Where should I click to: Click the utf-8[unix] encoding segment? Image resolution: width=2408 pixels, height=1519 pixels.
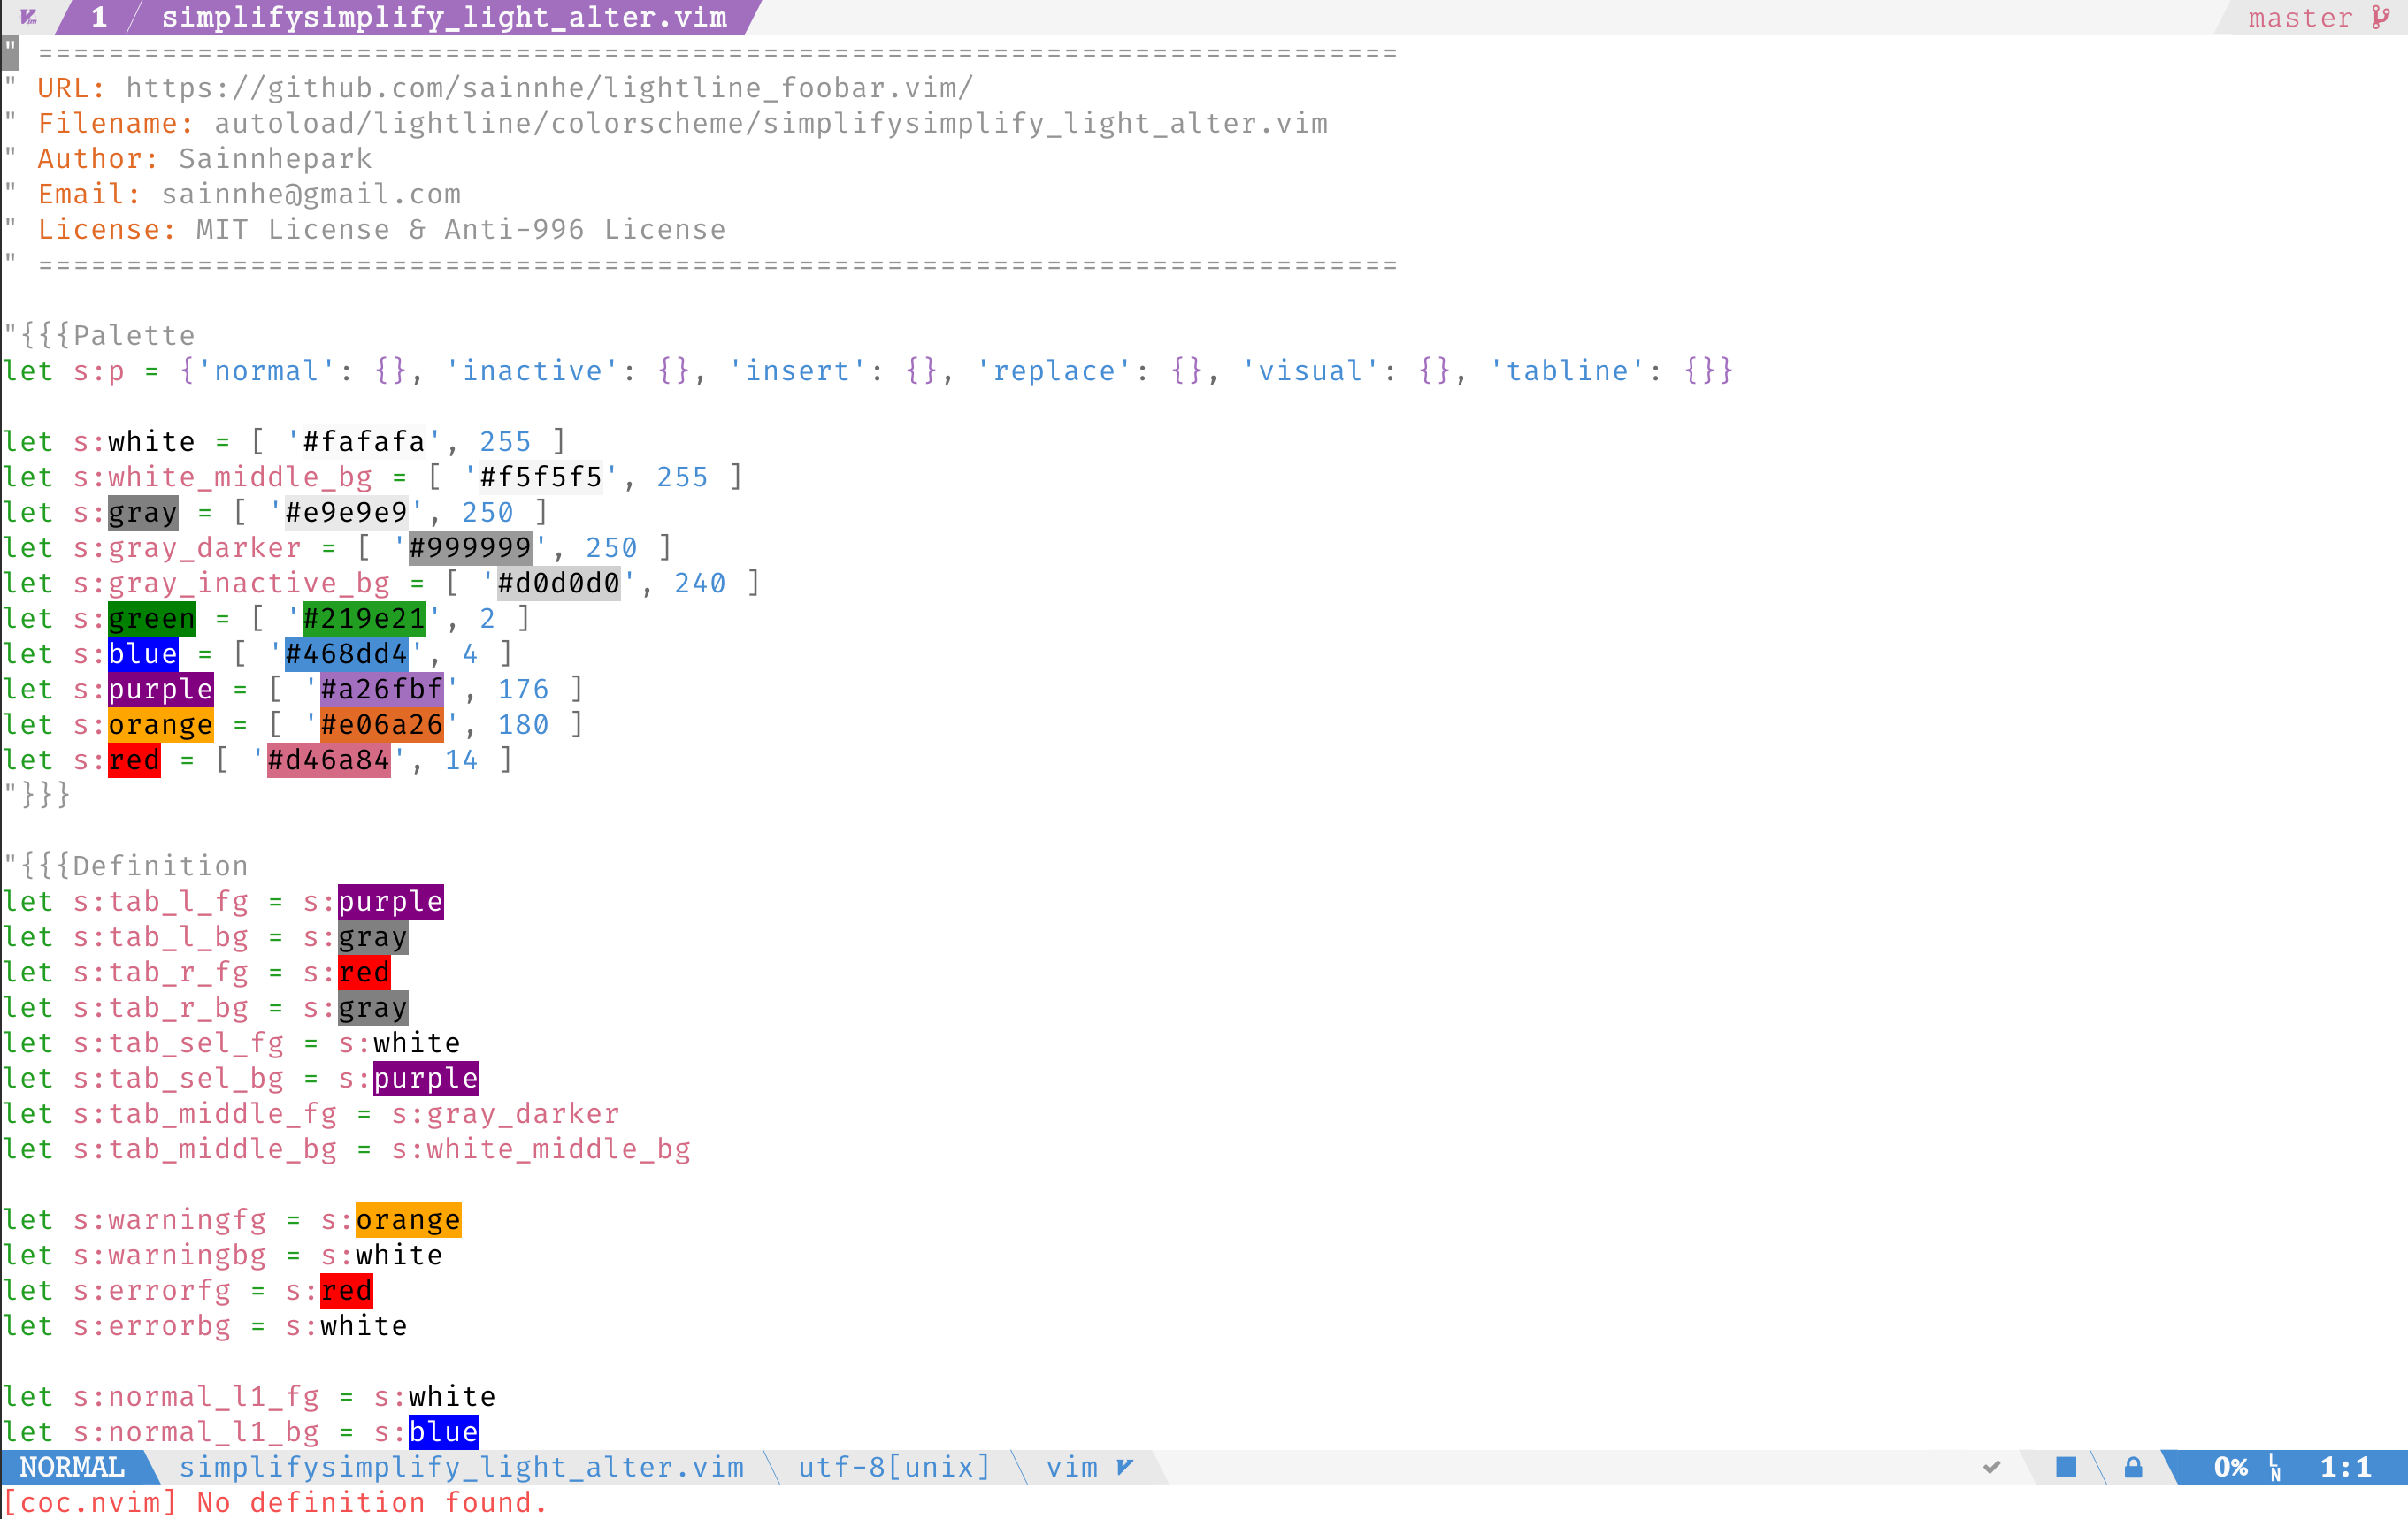click(x=894, y=1467)
